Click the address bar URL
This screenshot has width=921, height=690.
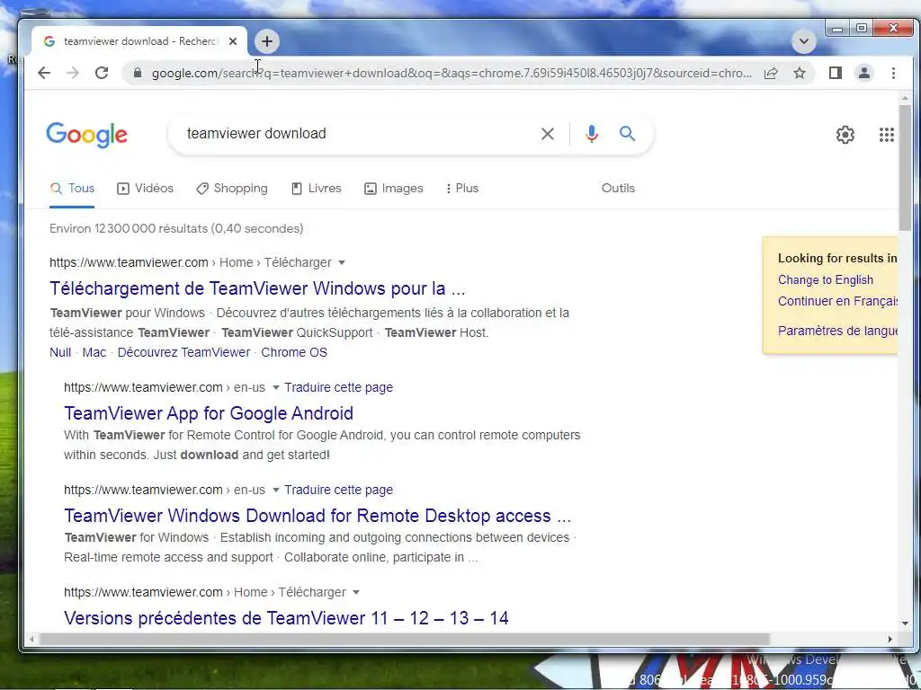point(452,73)
